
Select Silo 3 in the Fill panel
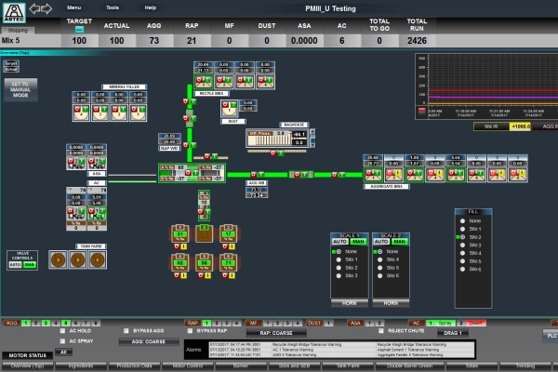pos(462,245)
